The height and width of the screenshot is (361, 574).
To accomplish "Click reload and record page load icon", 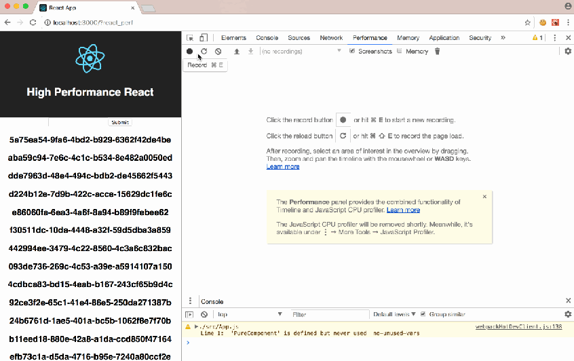I will pyautogui.click(x=204, y=51).
